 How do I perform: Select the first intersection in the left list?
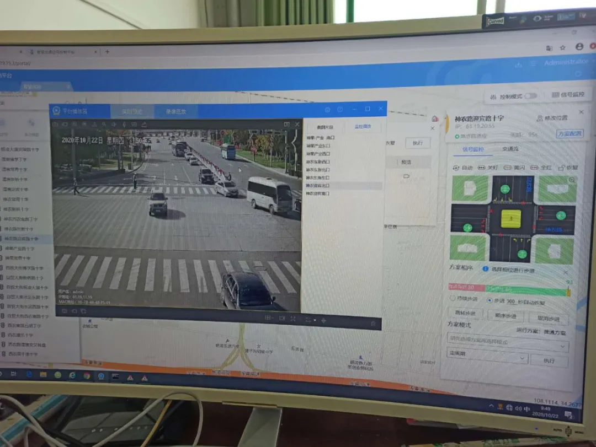[x=20, y=149]
